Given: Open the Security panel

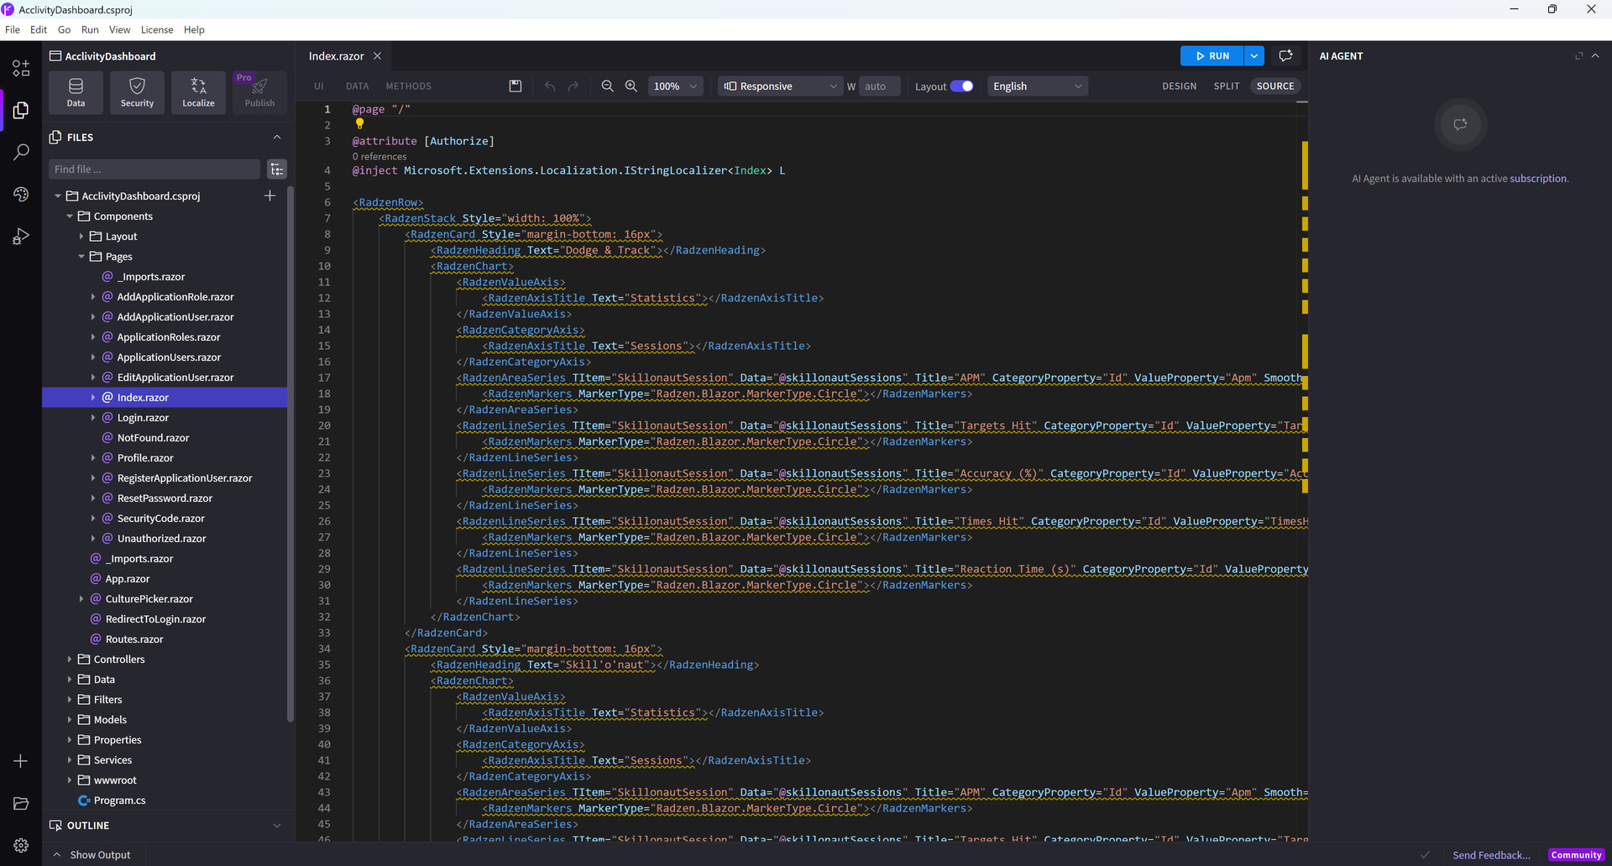Looking at the screenshot, I should [x=137, y=92].
